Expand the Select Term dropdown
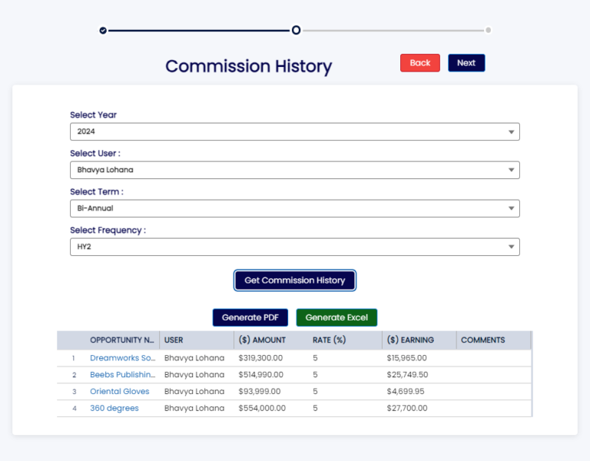The image size is (590, 461). point(294,208)
